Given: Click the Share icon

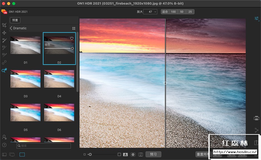Looking at the screenshot, I should click(257, 130).
